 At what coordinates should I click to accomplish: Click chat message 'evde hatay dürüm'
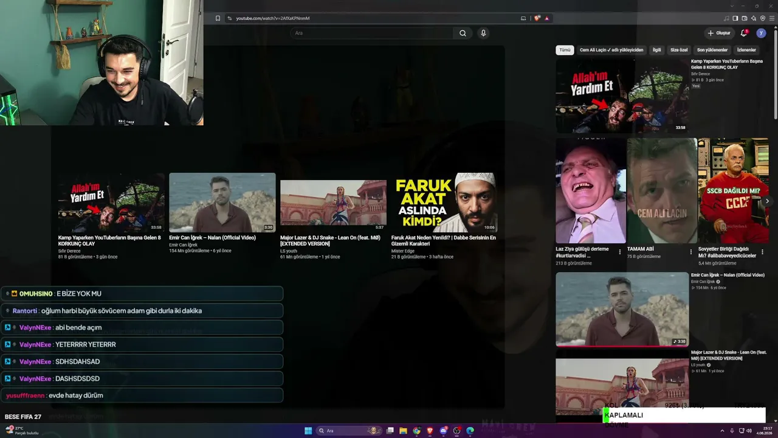76,395
